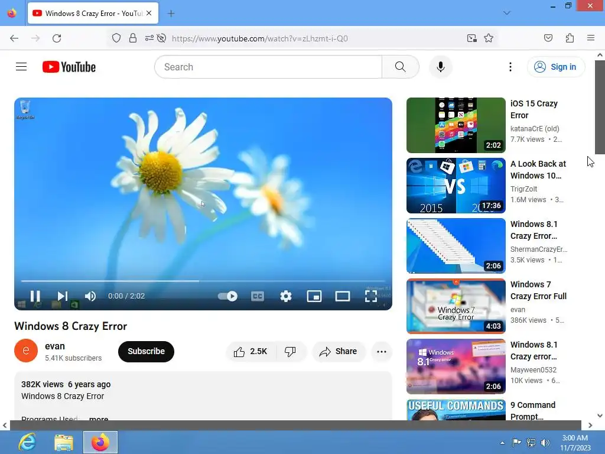
Task: Like this video
Action: pos(250,351)
